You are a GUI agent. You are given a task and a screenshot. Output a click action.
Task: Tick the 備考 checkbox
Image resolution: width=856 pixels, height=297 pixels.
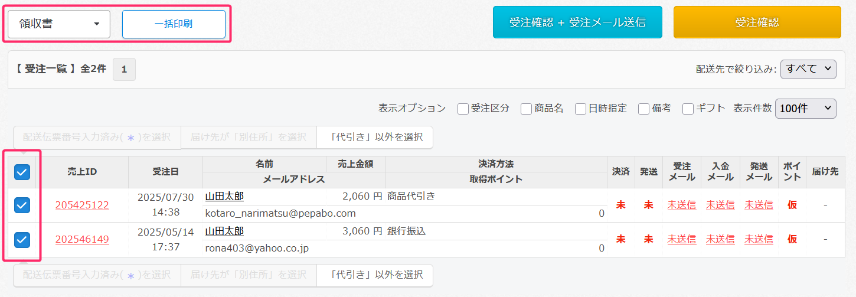coord(644,109)
